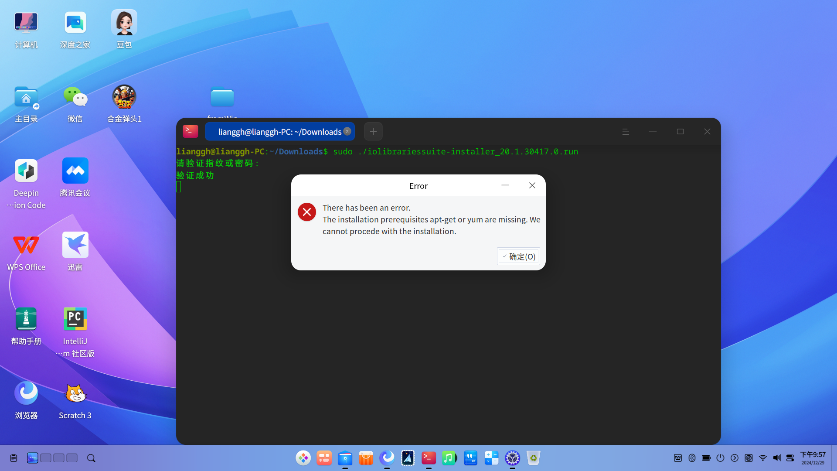
Task: Open the 计算机 desktop icon
Action: coord(26,29)
